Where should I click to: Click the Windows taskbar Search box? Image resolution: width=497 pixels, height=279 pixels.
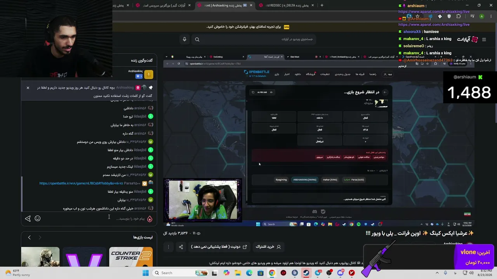(x=180, y=273)
